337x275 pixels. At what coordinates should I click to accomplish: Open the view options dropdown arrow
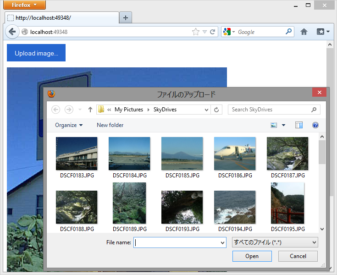coord(283,125)
